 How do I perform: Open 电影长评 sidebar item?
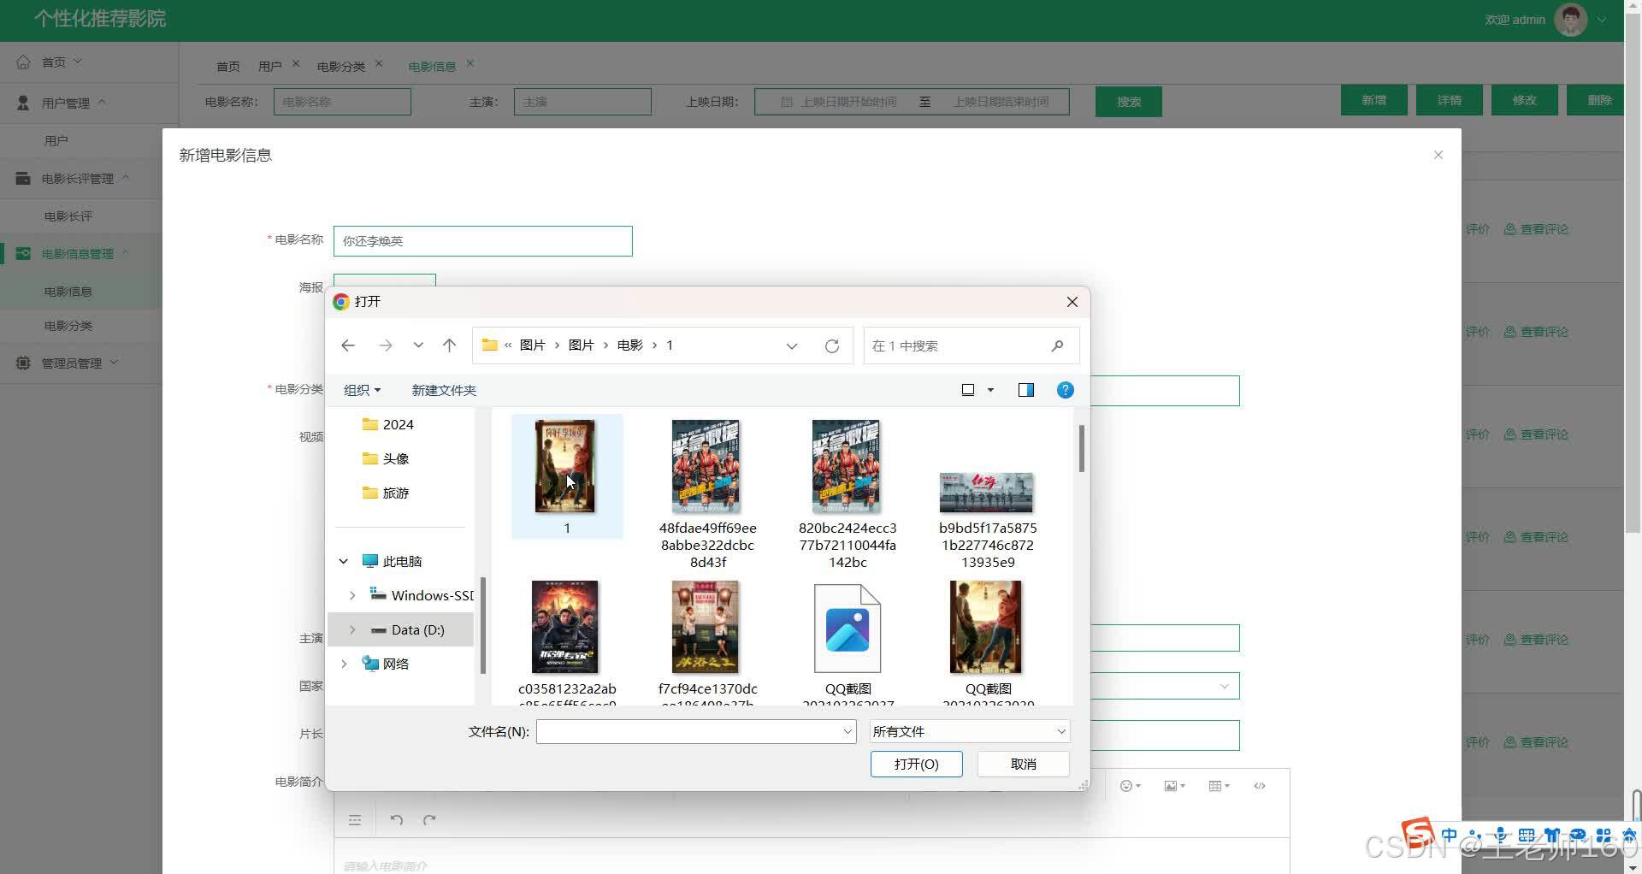68,216
